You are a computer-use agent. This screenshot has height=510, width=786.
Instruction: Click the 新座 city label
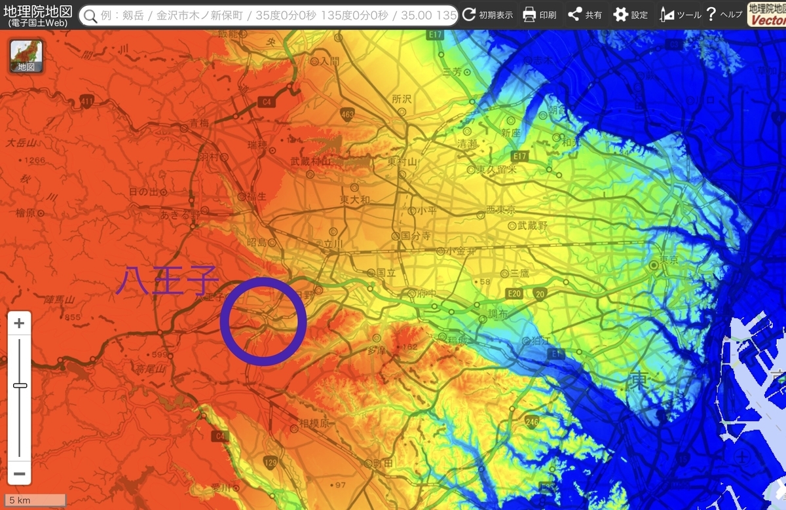pos(511,132)
